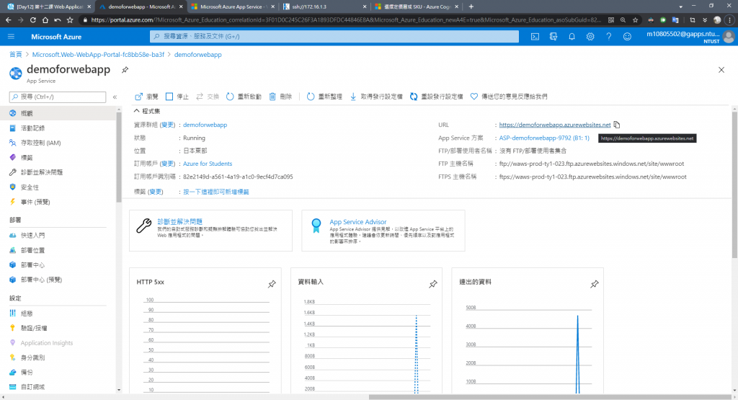Screen dimensions: 738x400
Task: Pin demoforwebapp to dashboard
Action: [125, 70]
